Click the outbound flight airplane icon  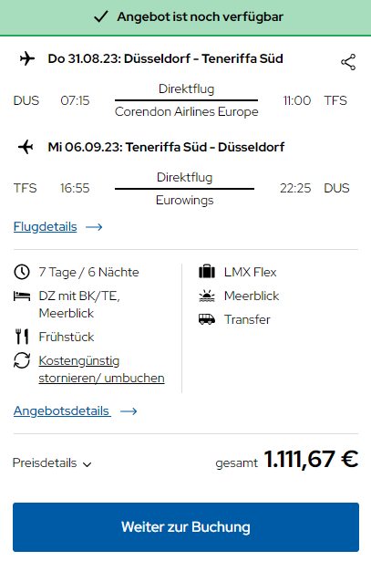coord(27,58)
